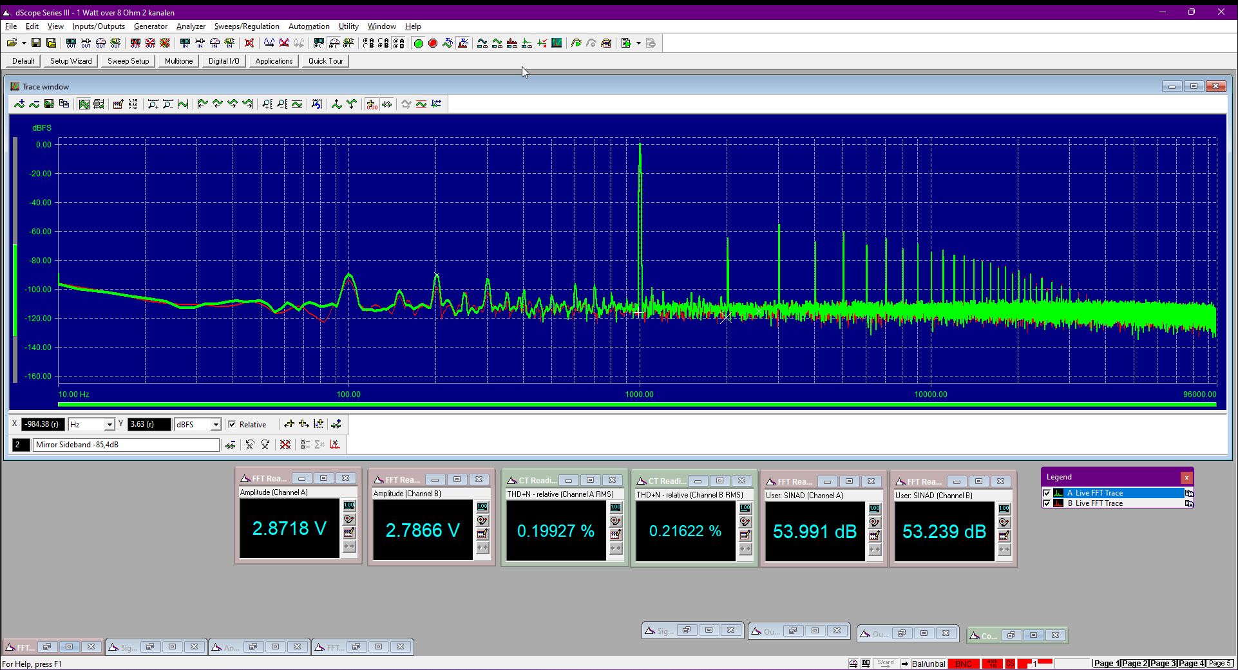This screenshot has height=670, width=1238.
Task: Click the red harmonic marks icon
Action: (x=335, y=445)
